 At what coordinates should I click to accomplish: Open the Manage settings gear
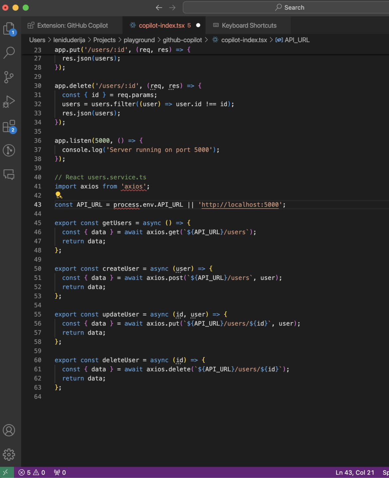click(x=9, y=455)
